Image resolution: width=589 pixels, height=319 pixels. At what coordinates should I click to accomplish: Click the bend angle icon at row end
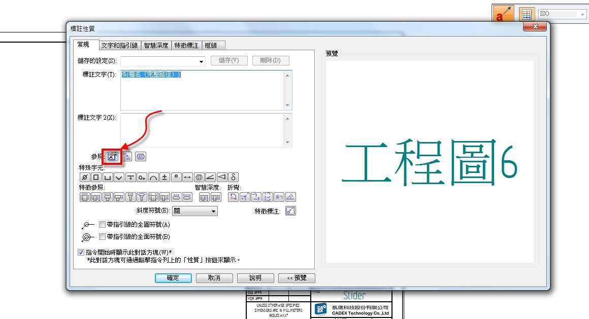pos(290,197)
